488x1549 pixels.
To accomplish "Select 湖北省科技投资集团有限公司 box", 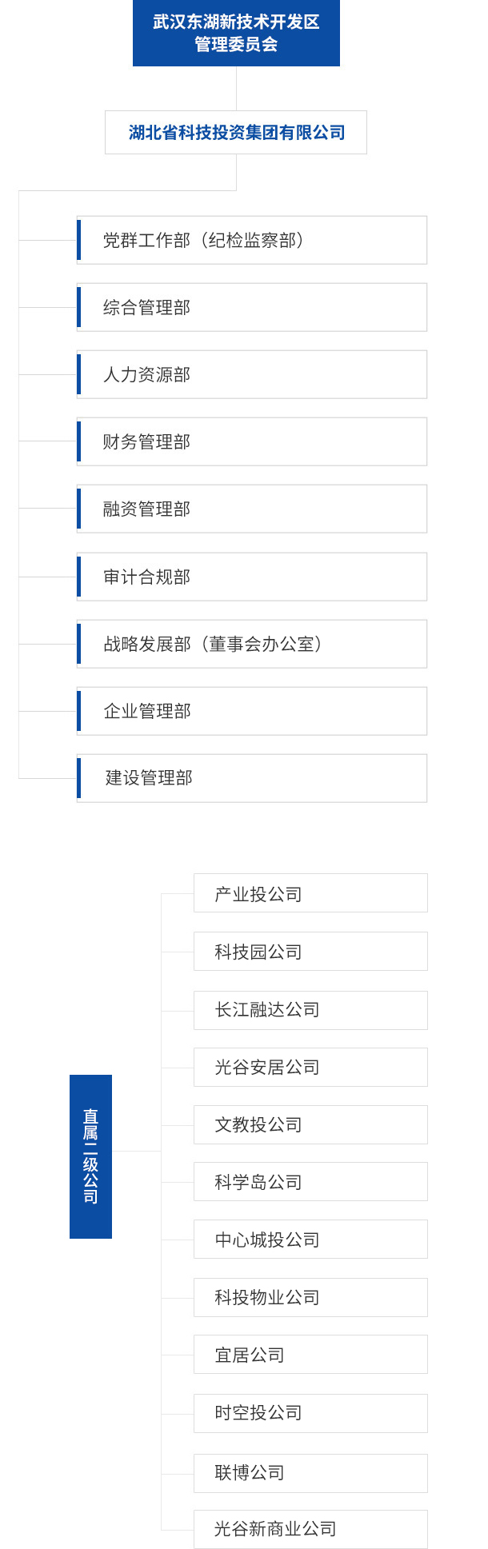I will click(236, 132).
